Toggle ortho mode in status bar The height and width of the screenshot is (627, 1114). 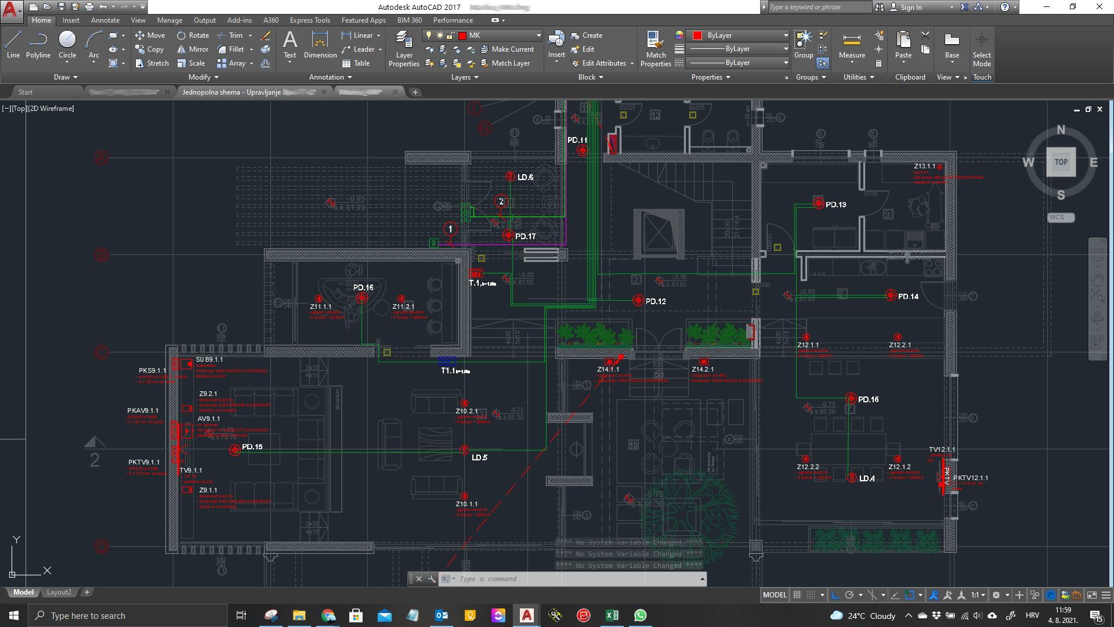pos(835,595)
